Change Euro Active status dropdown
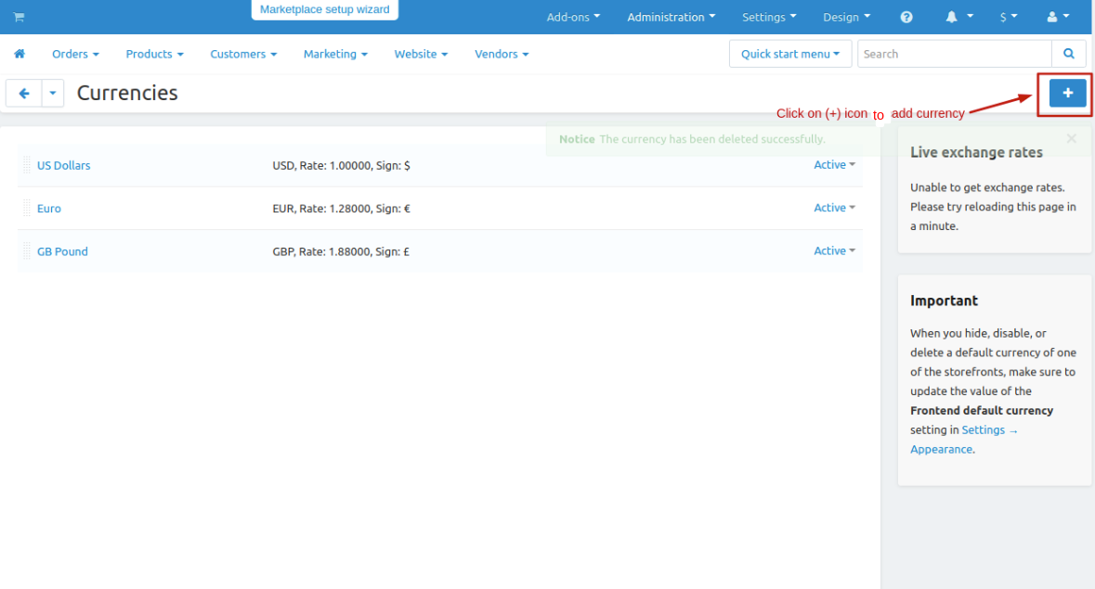The image size is (1095, 589). (x=835, y=208)
